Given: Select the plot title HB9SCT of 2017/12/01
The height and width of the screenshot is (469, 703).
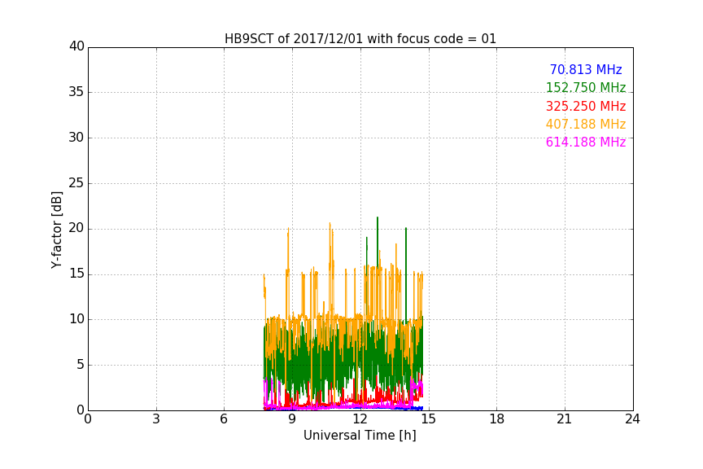Looking at the screenshot, I should pyautogui.click(x=360, y=39).
